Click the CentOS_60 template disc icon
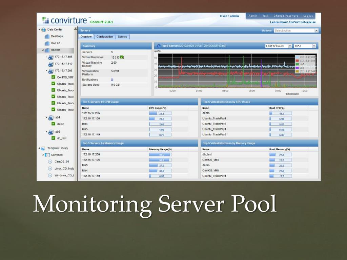The width and height of the screenshot is (347, 260). [x=50, y=161]
